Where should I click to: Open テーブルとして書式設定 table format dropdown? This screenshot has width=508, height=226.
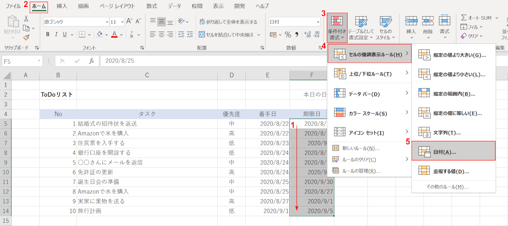(x=361, y=28)
